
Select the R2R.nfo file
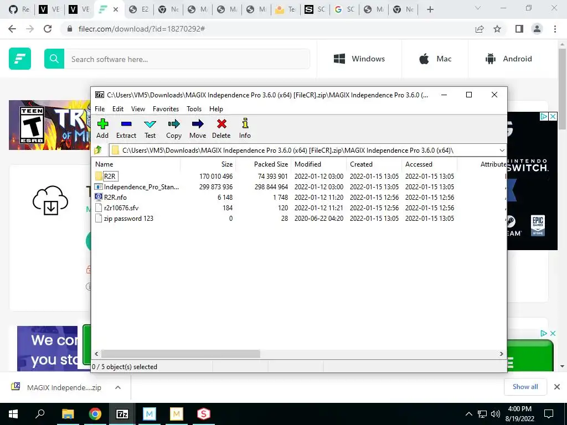pyautogui.click(x=111, y=198)
